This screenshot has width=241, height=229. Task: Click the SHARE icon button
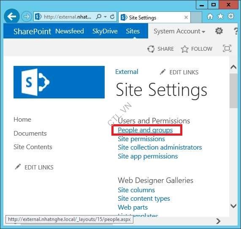click(161, 49)
